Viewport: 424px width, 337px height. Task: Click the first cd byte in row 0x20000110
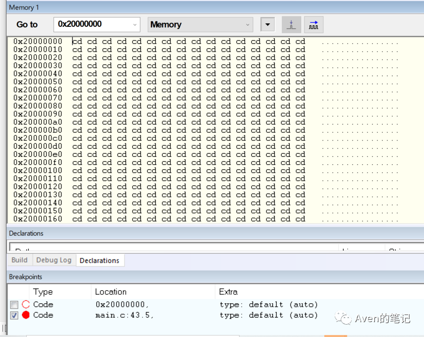pyautogui.click(x=77, y=179)
